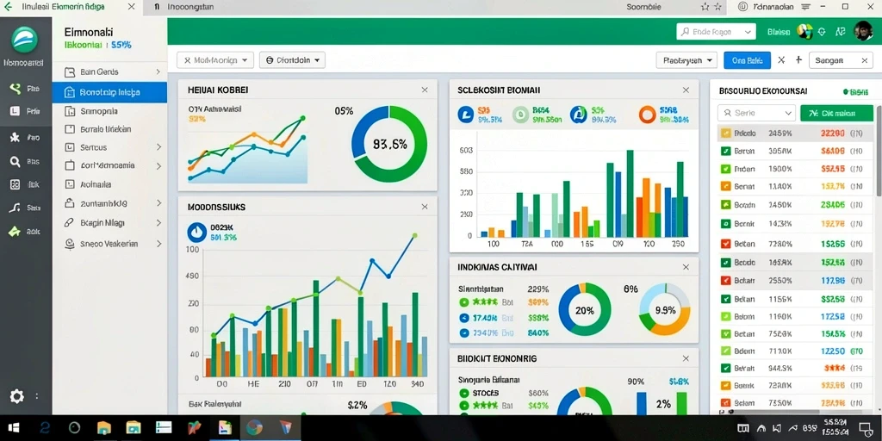Screen dimensions: 882x441
Task: Open the 'Serio' dropdown in right panel
Action: point(756,113)
